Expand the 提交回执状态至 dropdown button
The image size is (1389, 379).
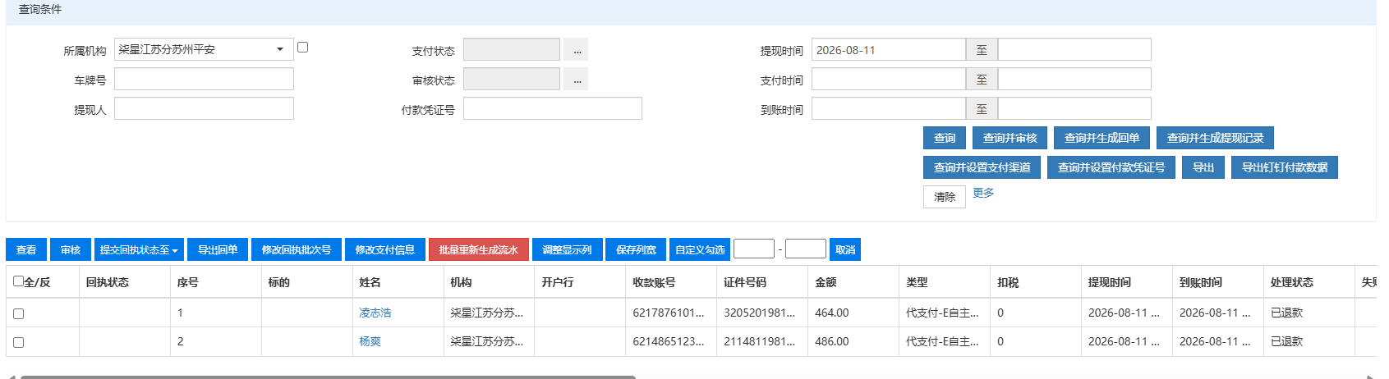[139, 249]
